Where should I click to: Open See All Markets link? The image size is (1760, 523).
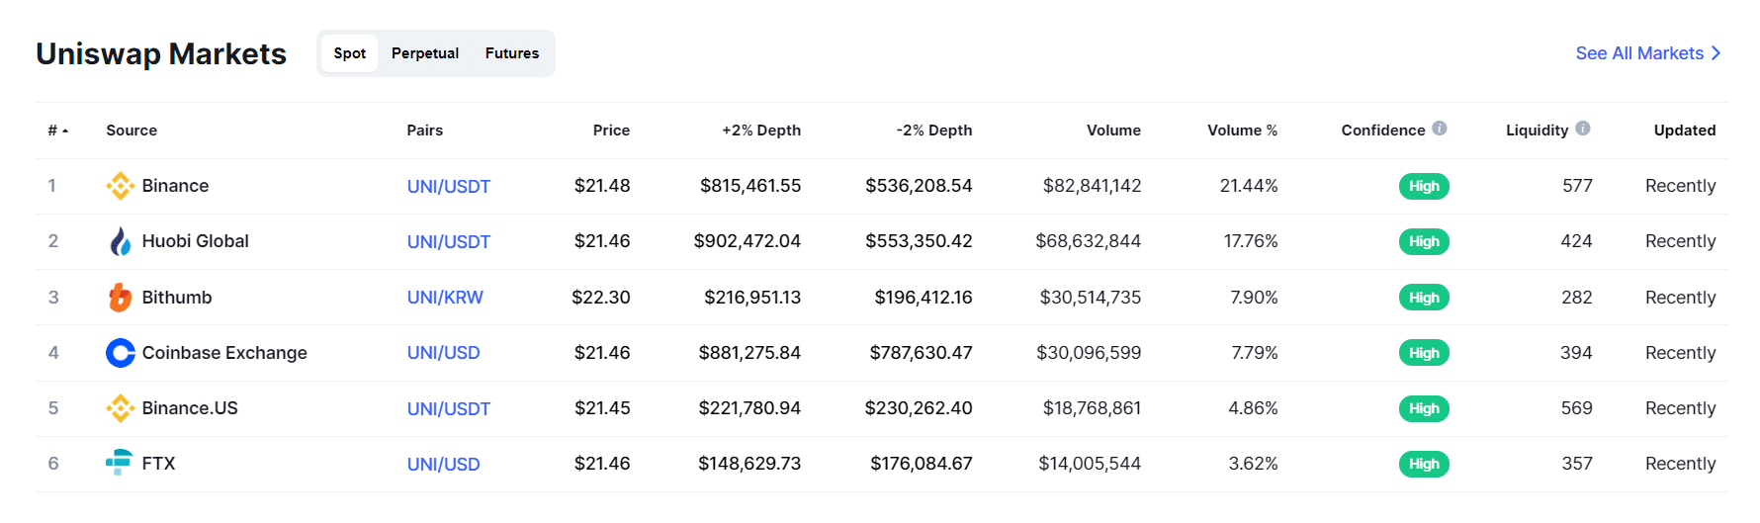(1648, 53)
